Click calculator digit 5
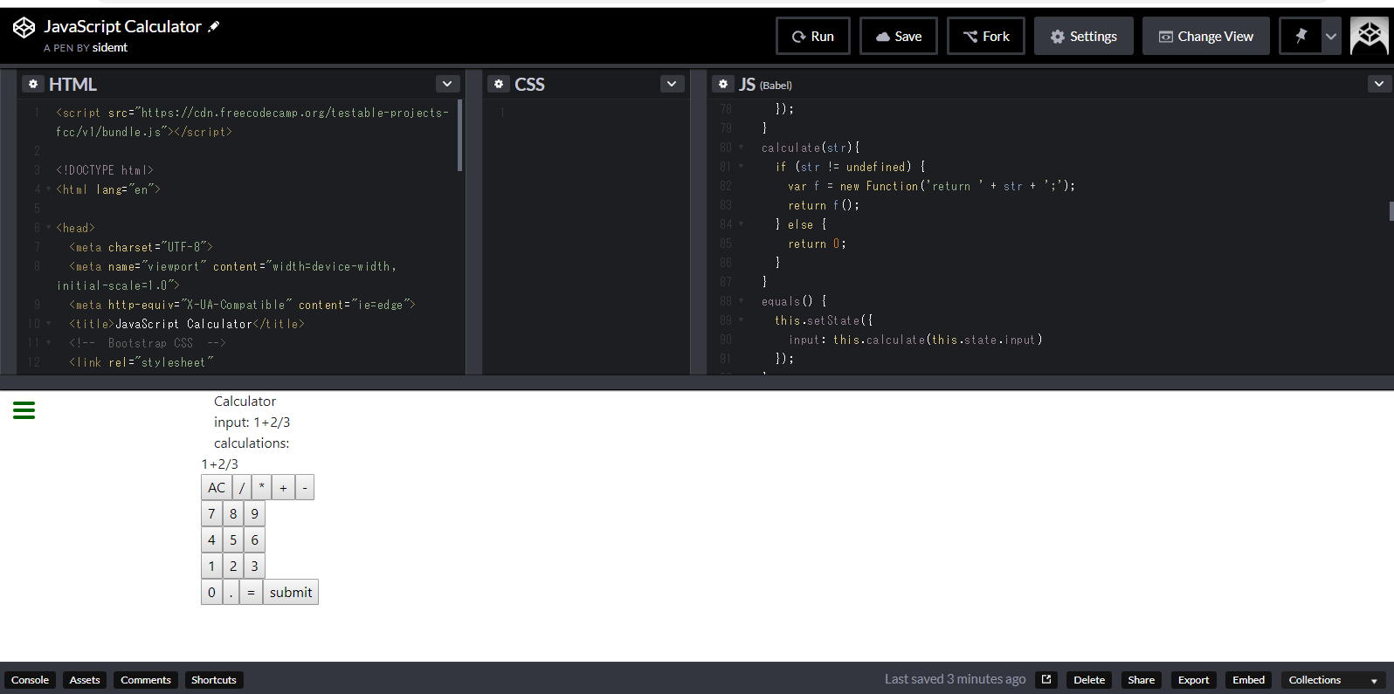1394x694 pixels. [233, 539]
